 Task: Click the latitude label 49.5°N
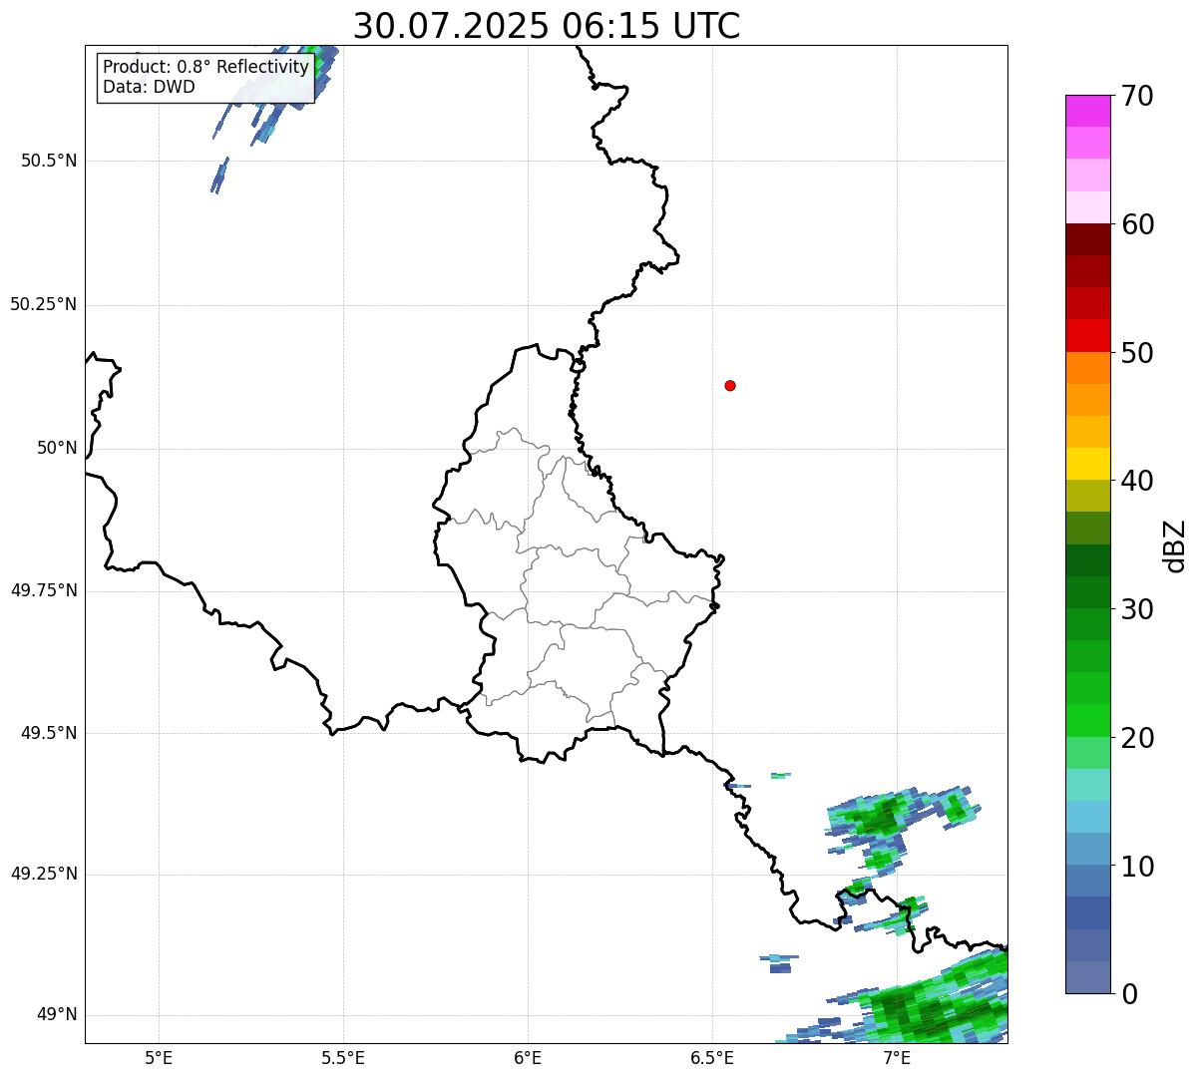tap(49, 733)
